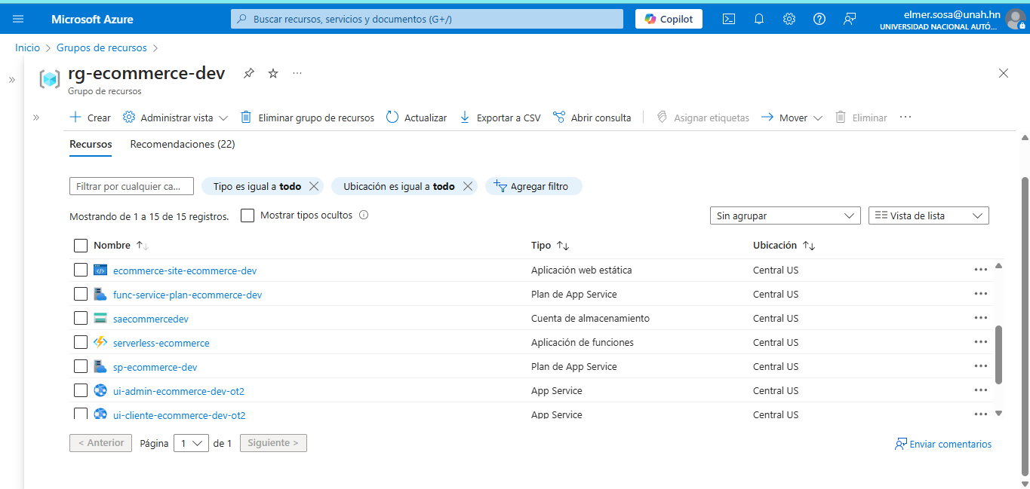Viewport: 1030px width, 489px height.
Task: Add rg-ecommerce-dev to favorites star
Action: tap(272, 73)
